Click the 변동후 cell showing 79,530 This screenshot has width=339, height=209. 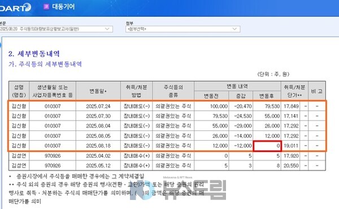[x=267, y=106]
